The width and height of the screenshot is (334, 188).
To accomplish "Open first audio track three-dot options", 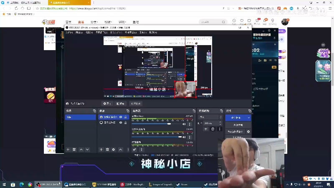I will (x=190, y=124).
